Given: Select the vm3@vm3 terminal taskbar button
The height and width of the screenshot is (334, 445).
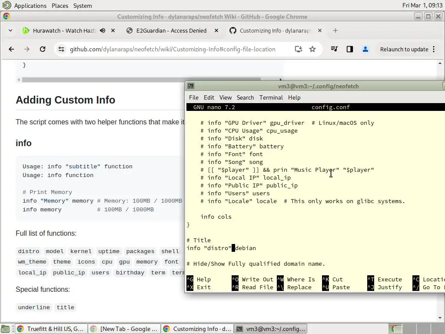Looking at the screenshot, I should [271, 329].
